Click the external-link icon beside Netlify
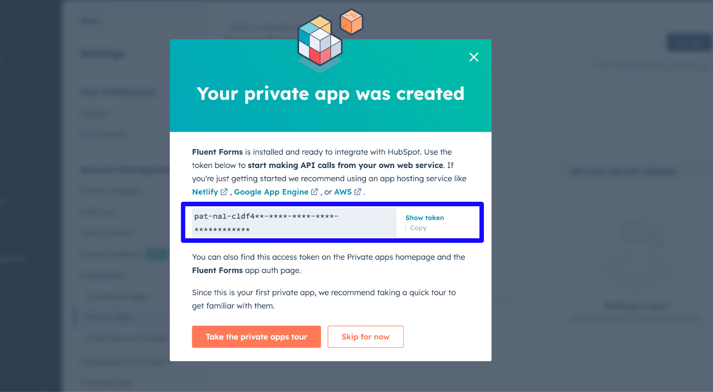This screenshot has height=392, width=713. (224, 192)
